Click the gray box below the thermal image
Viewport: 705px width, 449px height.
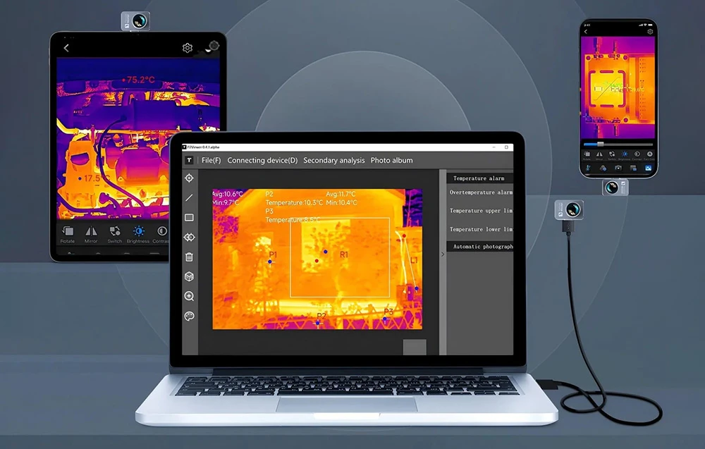click(415, 347)
